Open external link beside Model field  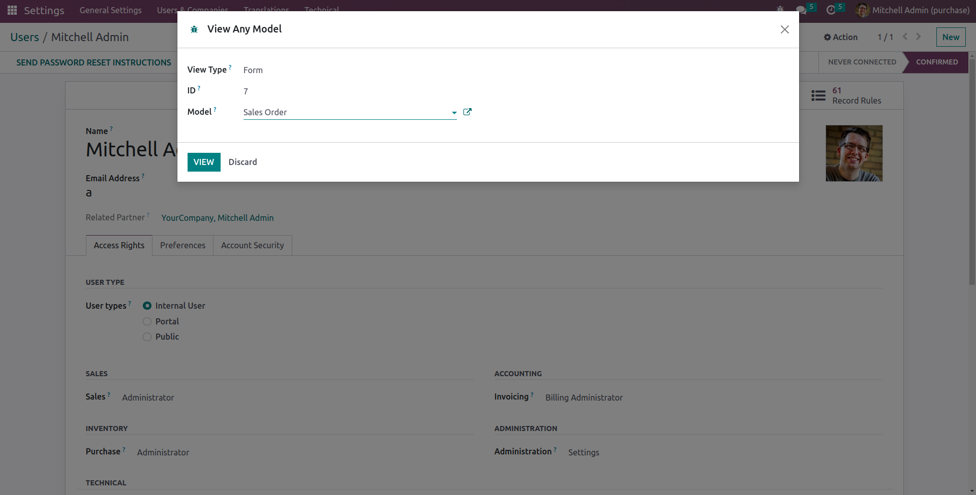(467, 112)
